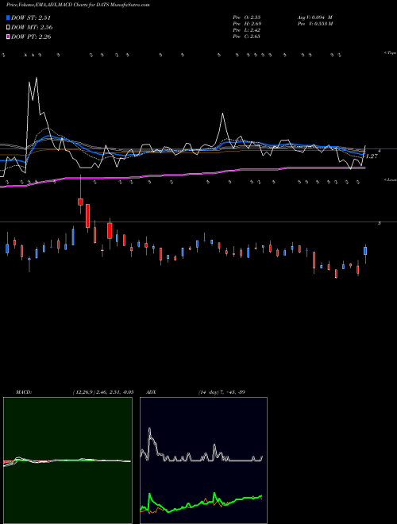Click the green MACD indicator chart panel
This screenshot has width=397, height=524.
tap(67, 460)
